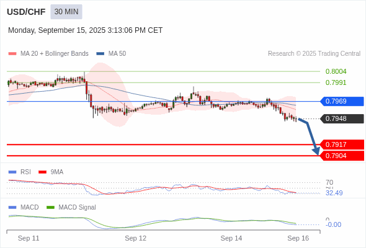Screen dimensions: 366x248
Task: Click the red MA 20 legend swatch
Action: [12, 54]
